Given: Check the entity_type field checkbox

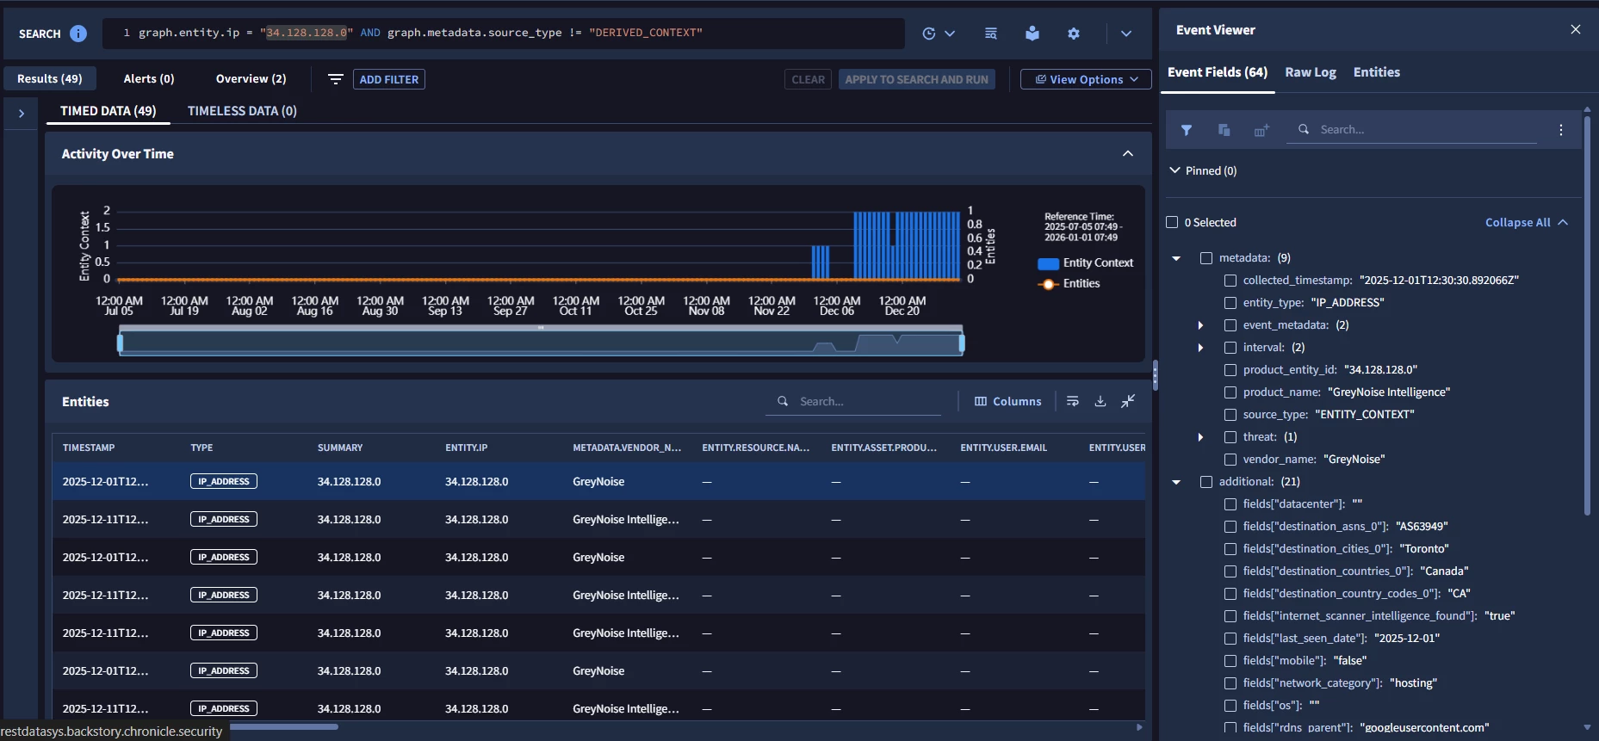Looking at the screenshot, I should [x=1230, y=303].
